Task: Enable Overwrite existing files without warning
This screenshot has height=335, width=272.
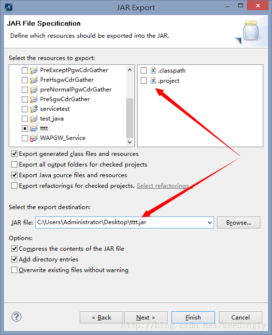Action: coord(14,270)
